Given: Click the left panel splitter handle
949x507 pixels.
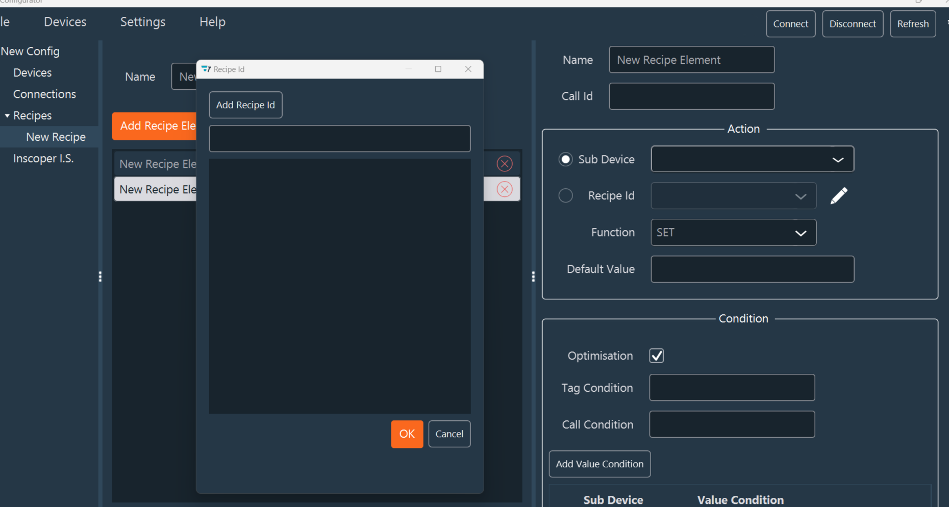Looking at the screenshot, I should point(100,276).
